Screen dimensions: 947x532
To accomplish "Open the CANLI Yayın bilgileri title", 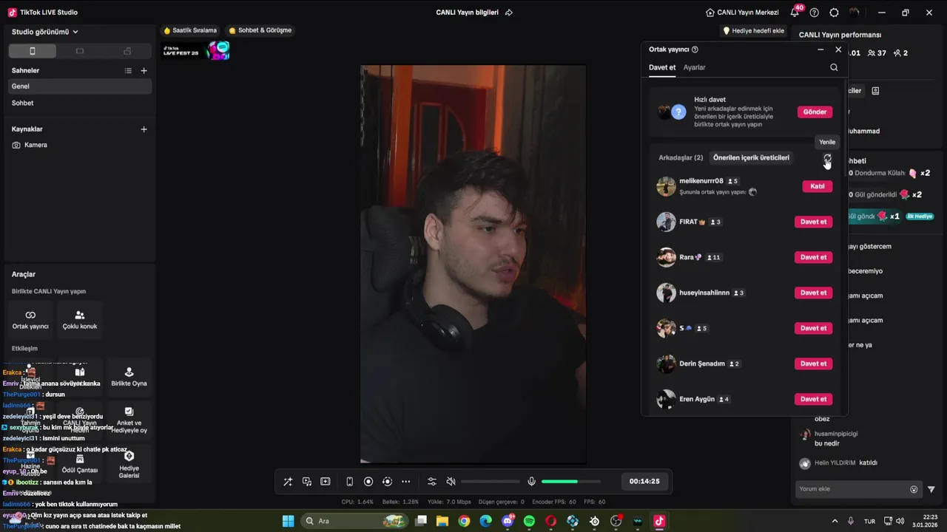I will (x=467, y=13).
